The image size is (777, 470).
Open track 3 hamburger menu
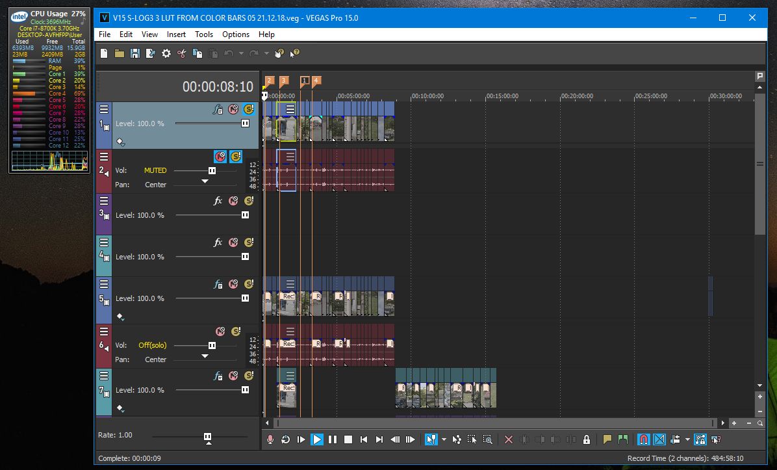click(103, 200)
